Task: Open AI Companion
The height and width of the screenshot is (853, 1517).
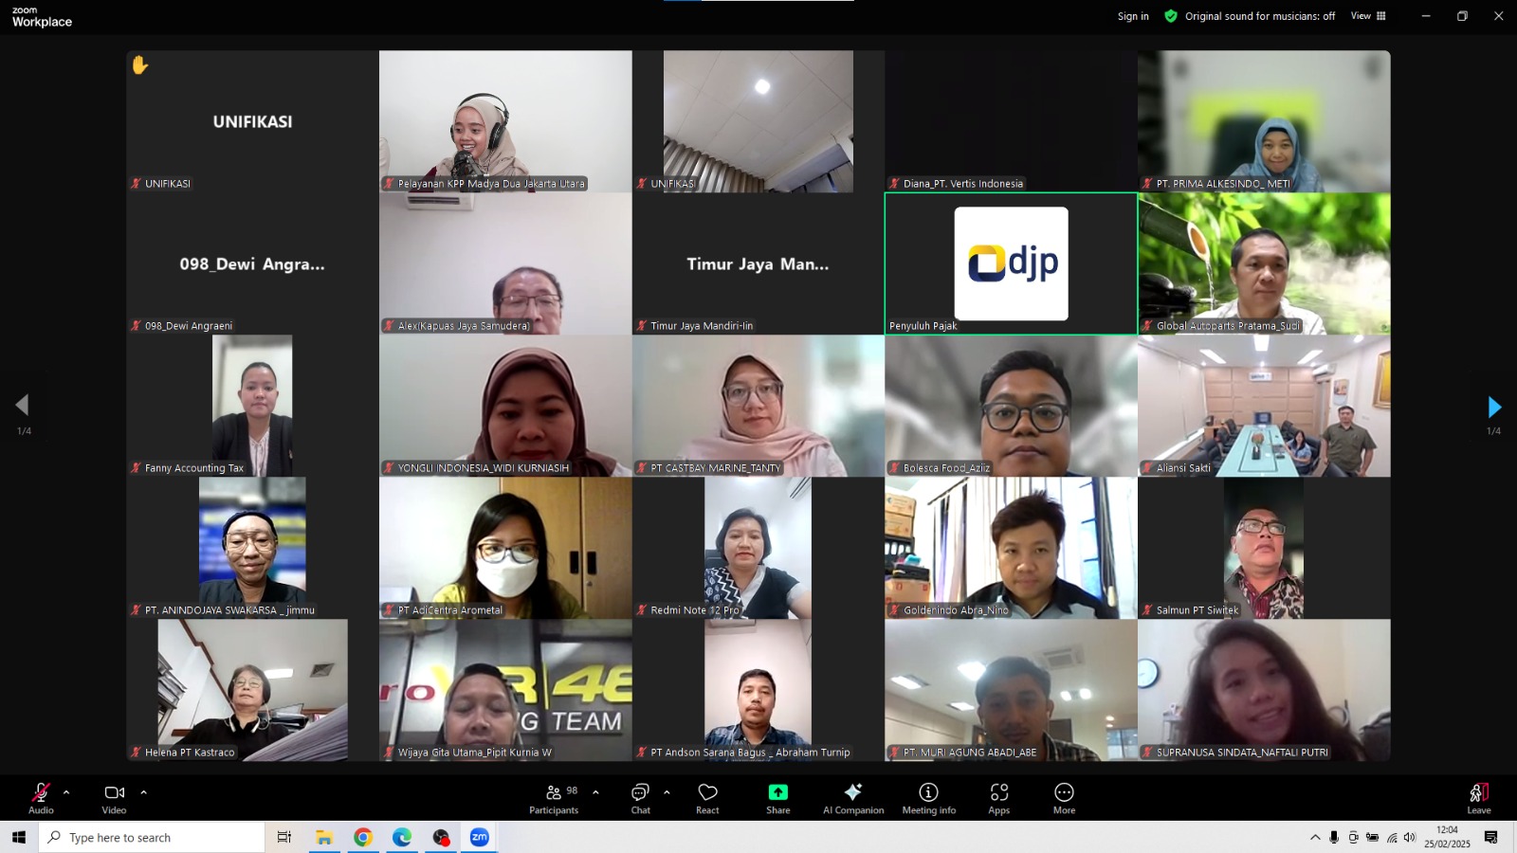Action: pyautogui.click(x=853, y=798)
